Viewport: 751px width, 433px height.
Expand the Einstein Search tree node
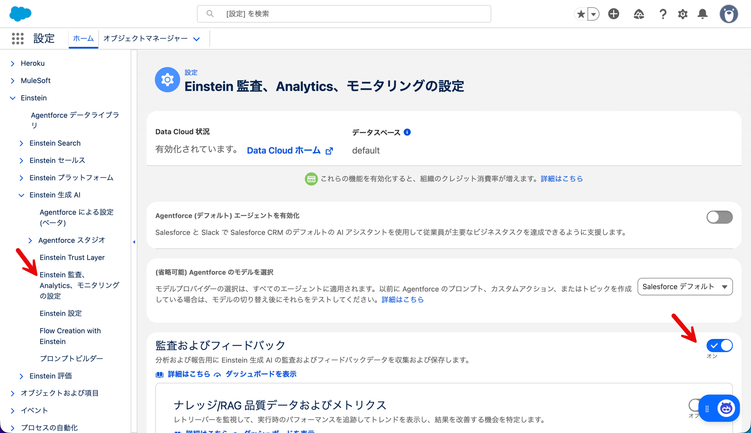[22, 143]
